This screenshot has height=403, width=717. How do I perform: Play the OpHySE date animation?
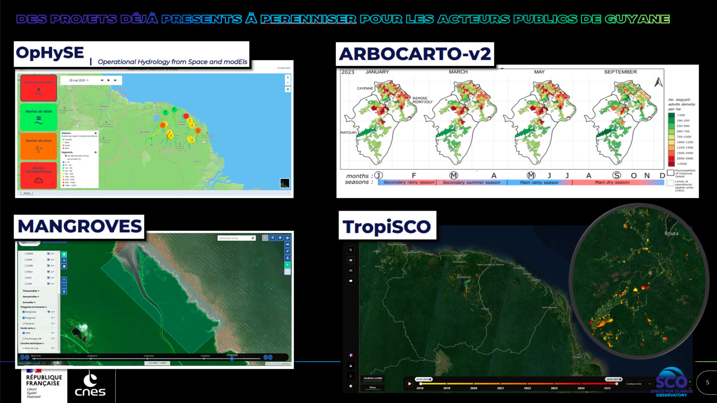(109, 80)
